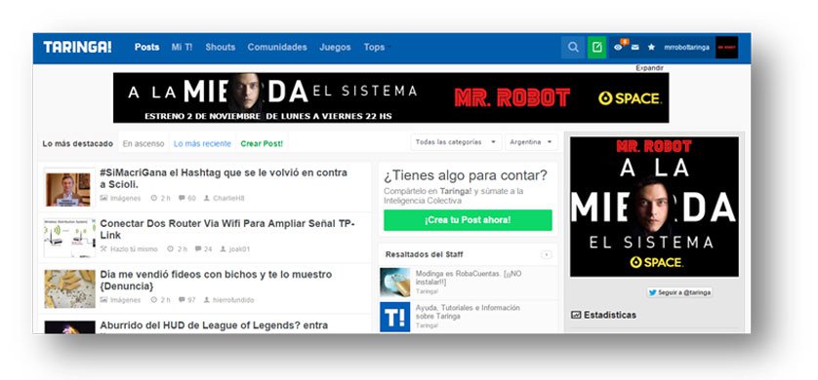Open Ayuda, Tutoriales e Información sobre Taringa

[468, 312]
